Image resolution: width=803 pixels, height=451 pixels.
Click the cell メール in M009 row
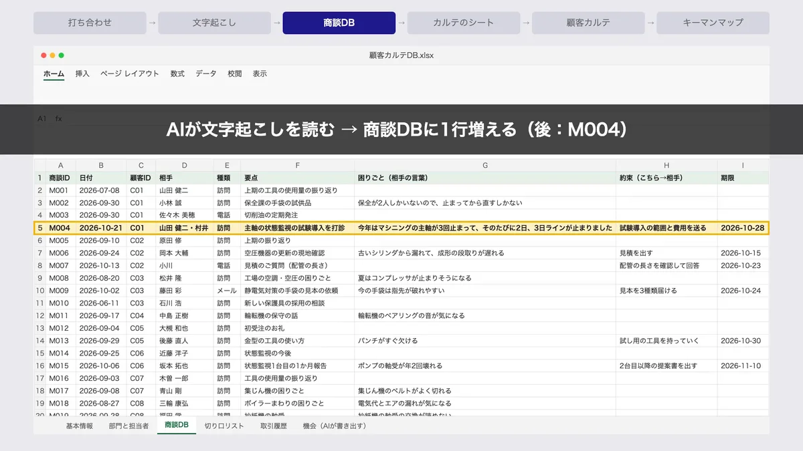click(x=228, y=291)
